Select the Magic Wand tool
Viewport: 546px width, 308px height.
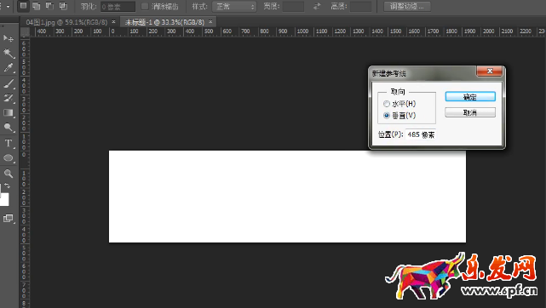[9, 53]
